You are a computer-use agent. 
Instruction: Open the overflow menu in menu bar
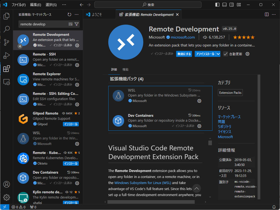point(64,5)
